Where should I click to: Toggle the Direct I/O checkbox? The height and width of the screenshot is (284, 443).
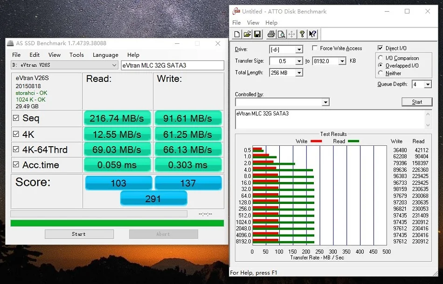pos(380,48)
